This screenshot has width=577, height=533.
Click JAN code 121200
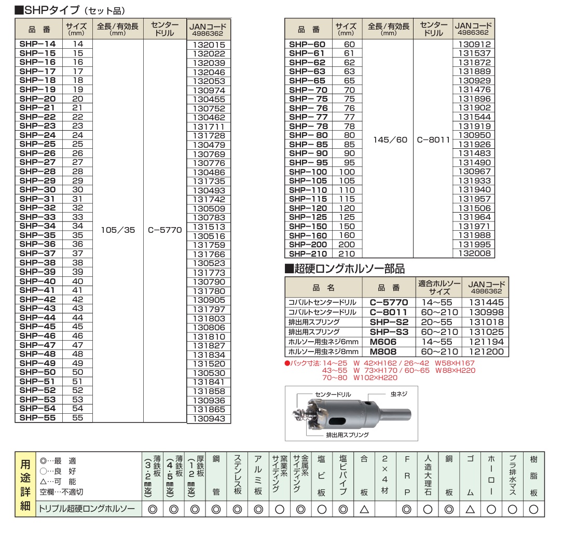pyautogui.click(x=486, y=352)
